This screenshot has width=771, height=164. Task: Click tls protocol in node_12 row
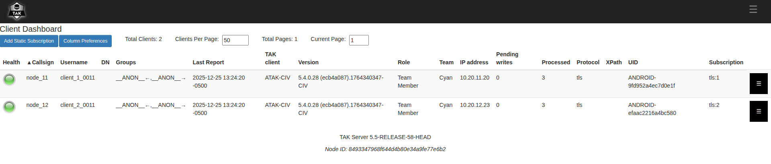click(579, 105)
